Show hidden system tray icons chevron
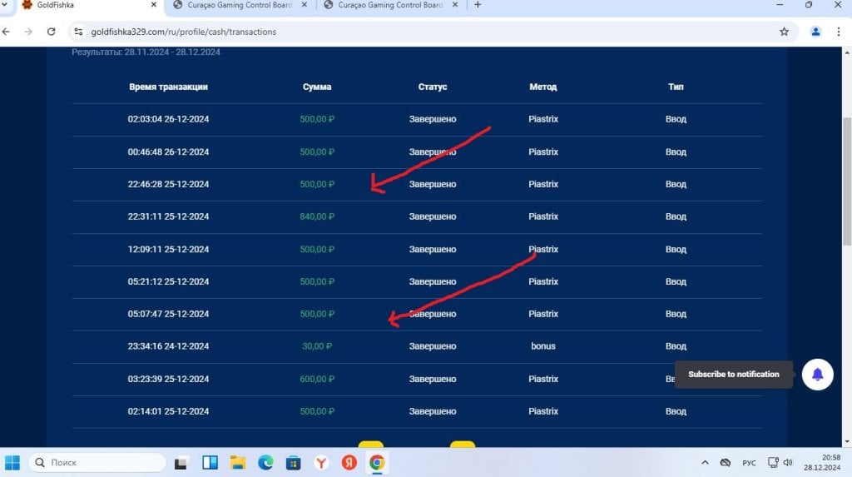The image size is (852, 477). pyautogui.click(x=705, y=462)
